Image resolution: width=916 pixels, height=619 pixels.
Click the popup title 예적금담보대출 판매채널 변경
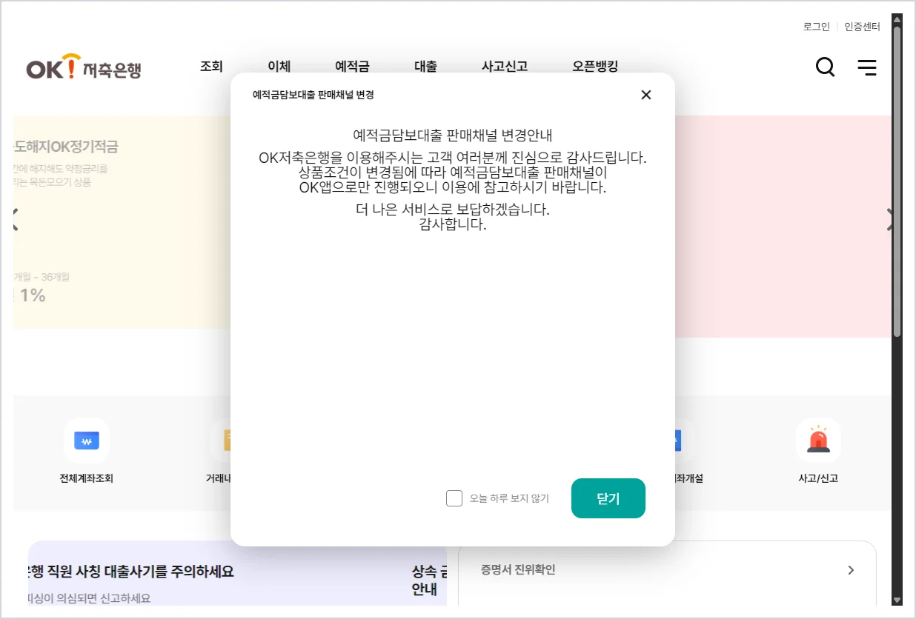coord(313,95)
